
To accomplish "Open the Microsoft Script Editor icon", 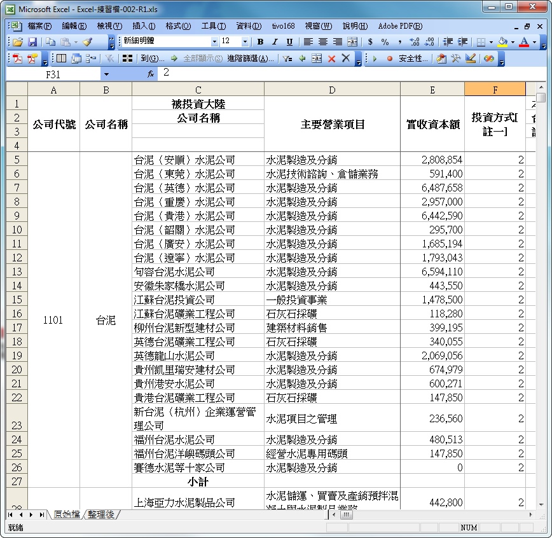I will pos(488,59).
